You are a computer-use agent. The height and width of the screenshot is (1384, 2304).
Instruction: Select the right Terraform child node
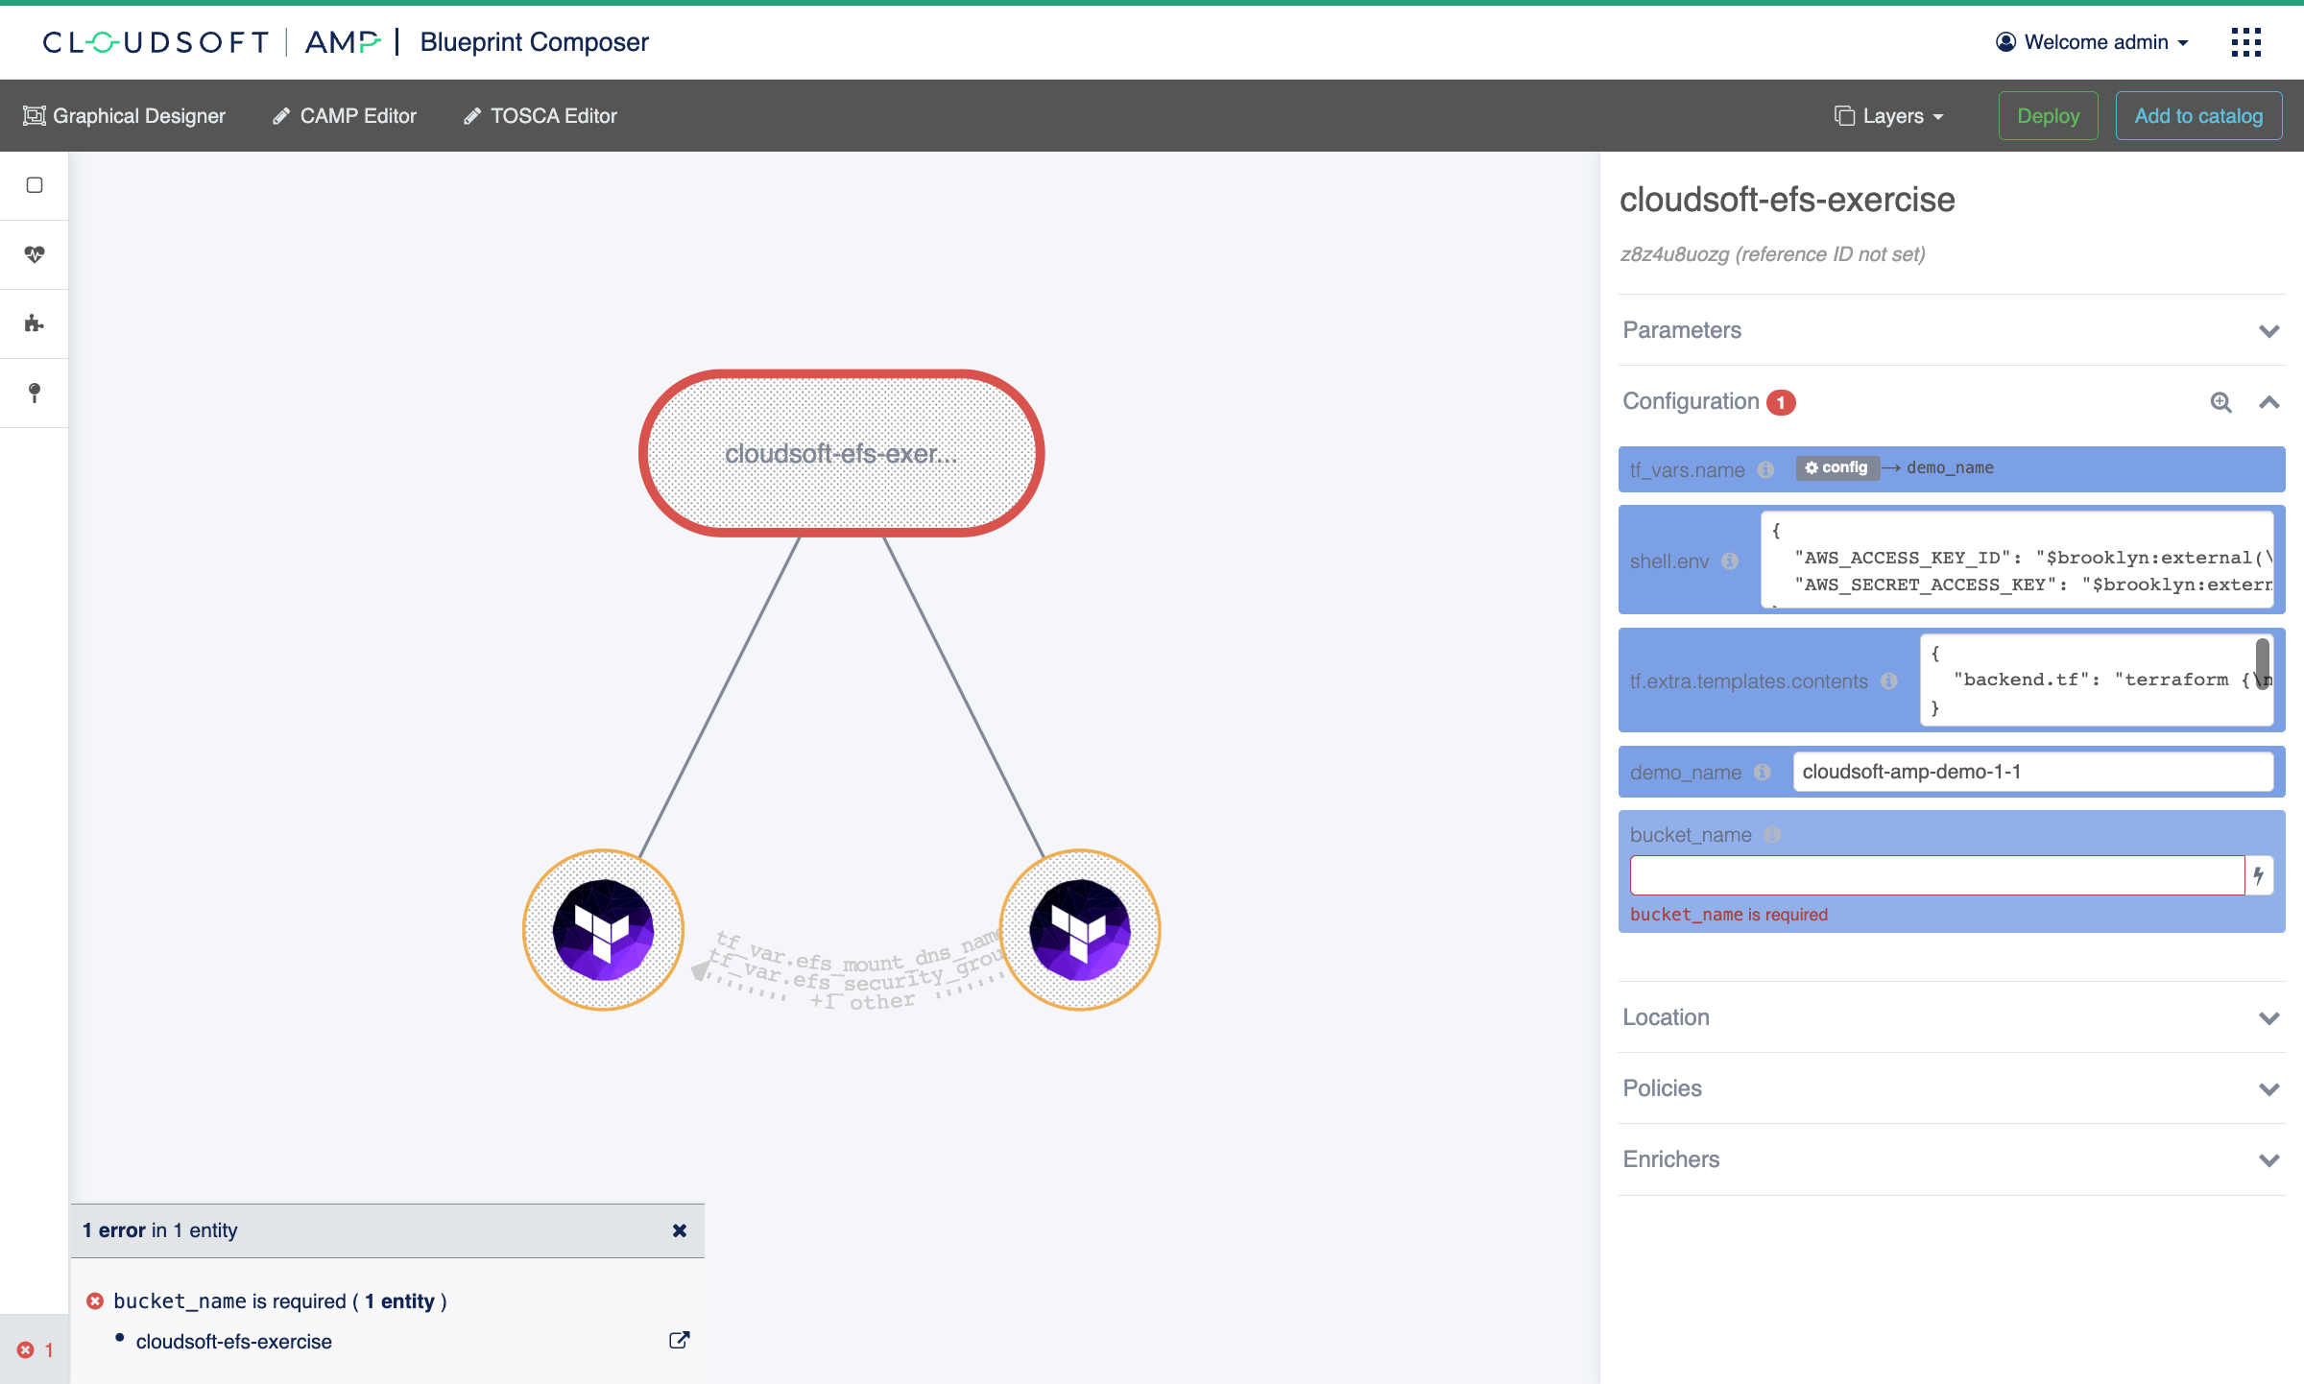tap(1080, 930)
